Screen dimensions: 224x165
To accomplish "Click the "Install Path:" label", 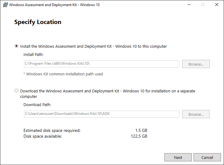I will tap(33, 55).
